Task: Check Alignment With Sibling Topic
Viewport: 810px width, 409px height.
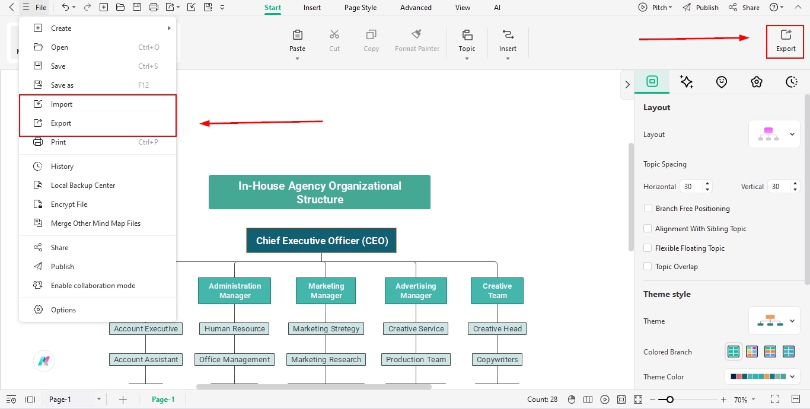Action: (648, 228)
